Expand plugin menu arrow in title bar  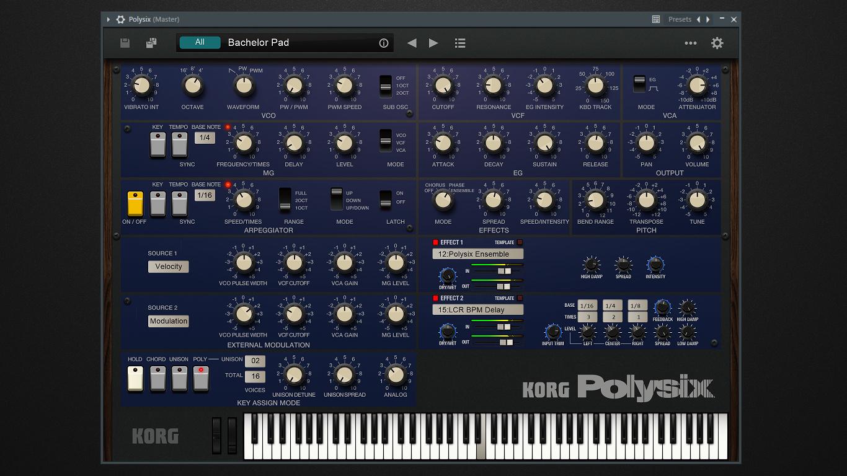click(109, 19)
